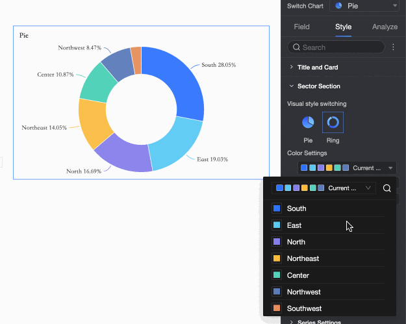Change the South color swatch

[x=277, y=208]
